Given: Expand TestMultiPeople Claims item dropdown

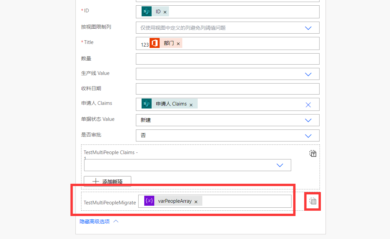Looking at the screenshot, I should pyautogui.click(x=280, y=165).
